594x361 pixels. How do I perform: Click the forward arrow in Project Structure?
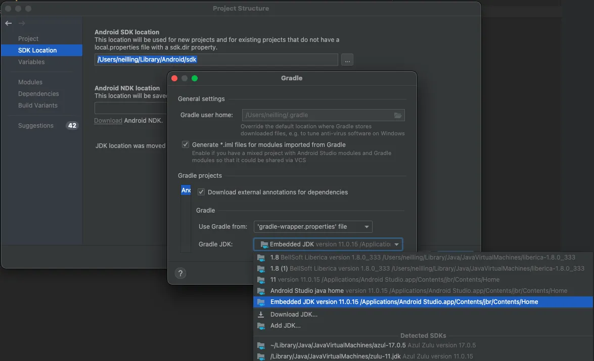tap(22, 23)
